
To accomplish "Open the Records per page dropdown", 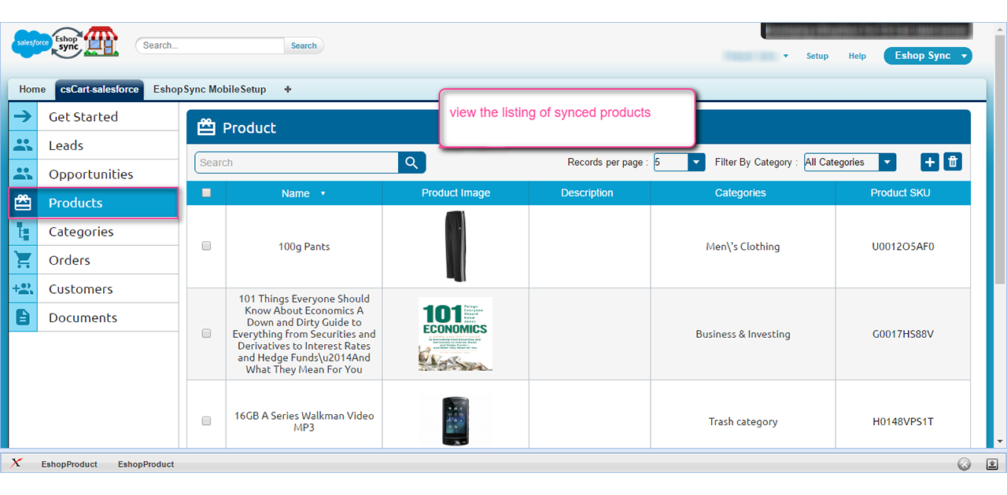I will 696,163.
